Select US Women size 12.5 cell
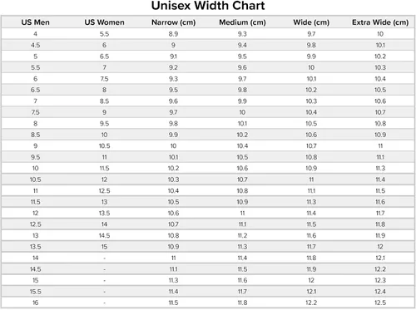This screenshot has width=416, height=310. (x=104, y=190)
